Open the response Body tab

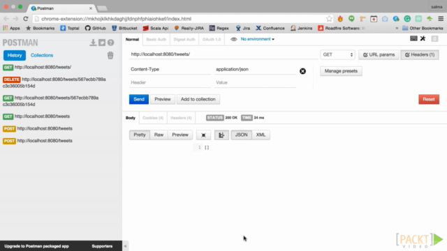click(x=131, y=118)
